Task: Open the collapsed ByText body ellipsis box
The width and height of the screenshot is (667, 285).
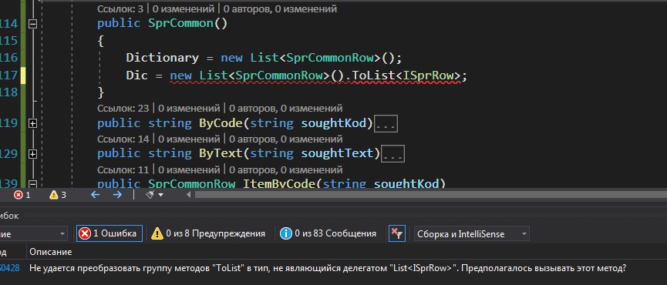Action: pyautogui.click(x=392, y=154)
